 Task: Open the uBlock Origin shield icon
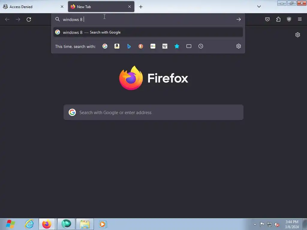click(x=289, y=19)
